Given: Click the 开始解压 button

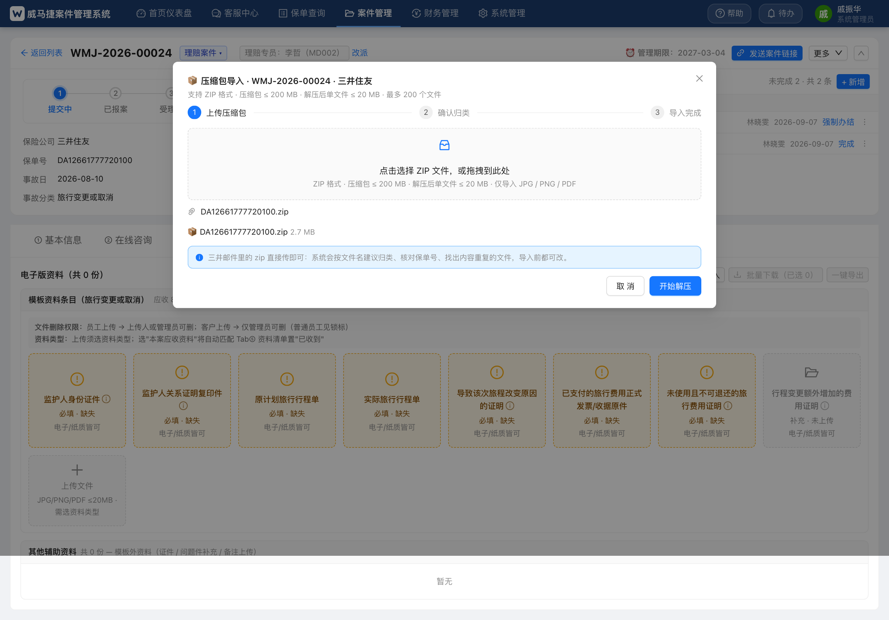Looking at the screenshot, I should pos(675,286).
